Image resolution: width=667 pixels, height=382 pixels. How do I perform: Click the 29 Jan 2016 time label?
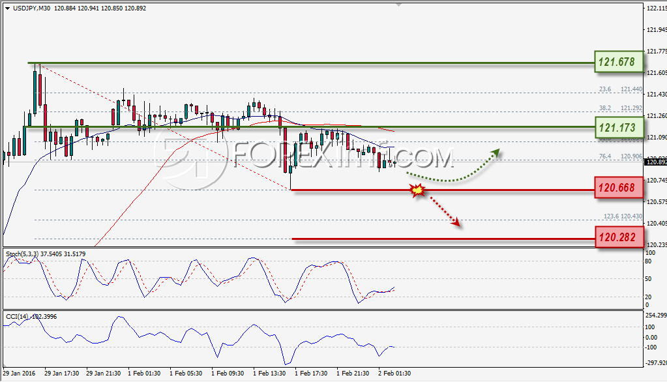click(x=19, y=373)
